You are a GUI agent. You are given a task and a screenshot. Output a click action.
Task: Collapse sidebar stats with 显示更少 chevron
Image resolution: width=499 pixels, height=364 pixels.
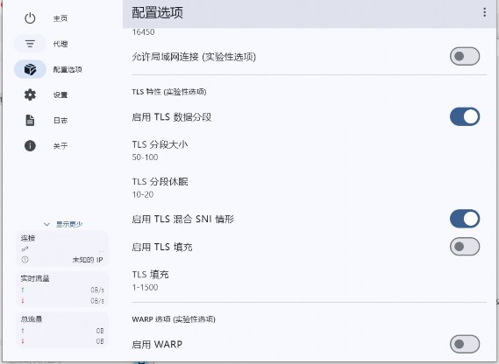point(46,224)
